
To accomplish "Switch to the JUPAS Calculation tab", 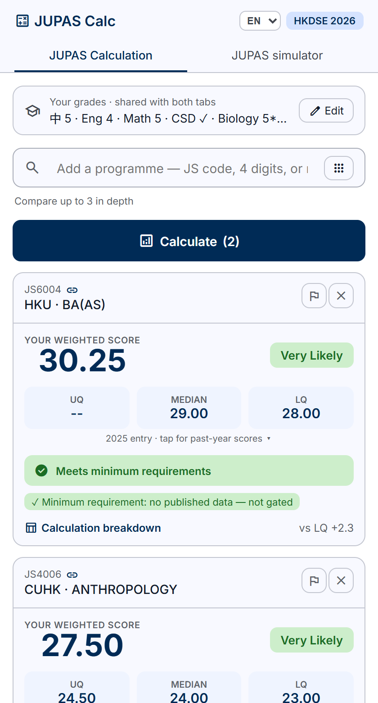I will tap(101, 56).
